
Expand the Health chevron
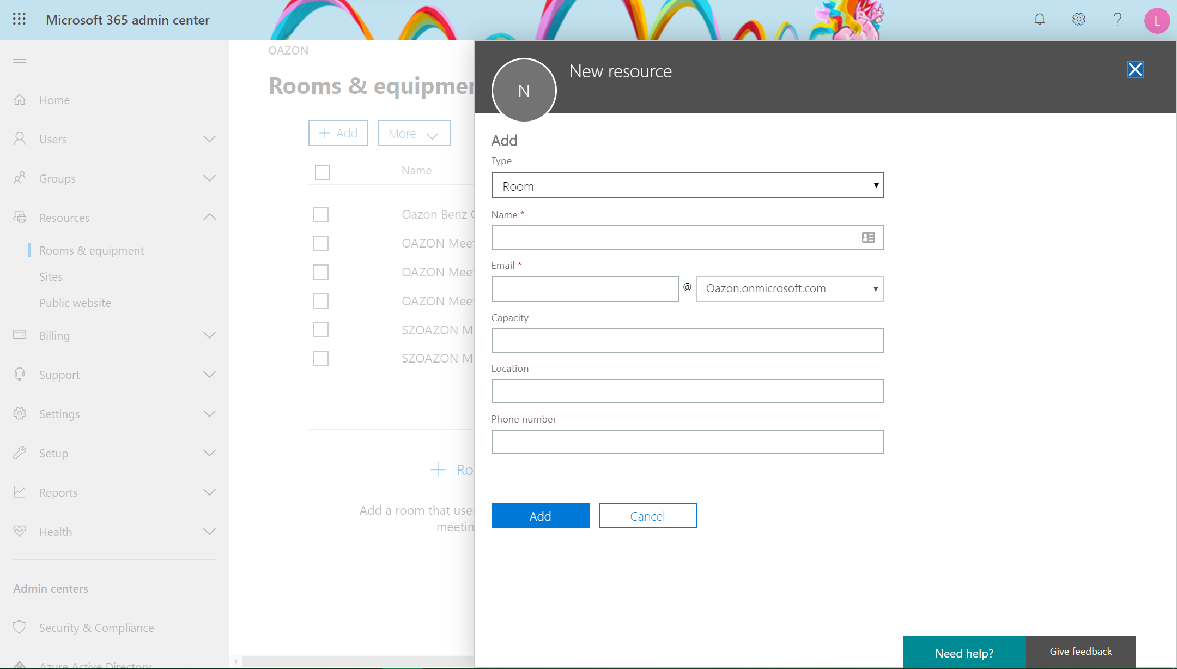click(209, 531)
